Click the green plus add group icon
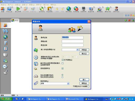 click(126, 20)
